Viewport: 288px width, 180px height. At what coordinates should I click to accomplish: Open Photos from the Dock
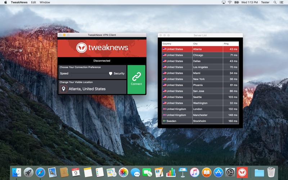tap(123, 172)
